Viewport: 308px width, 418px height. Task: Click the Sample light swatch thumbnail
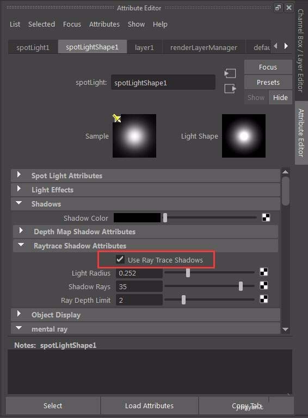click(x=134, y=136)
